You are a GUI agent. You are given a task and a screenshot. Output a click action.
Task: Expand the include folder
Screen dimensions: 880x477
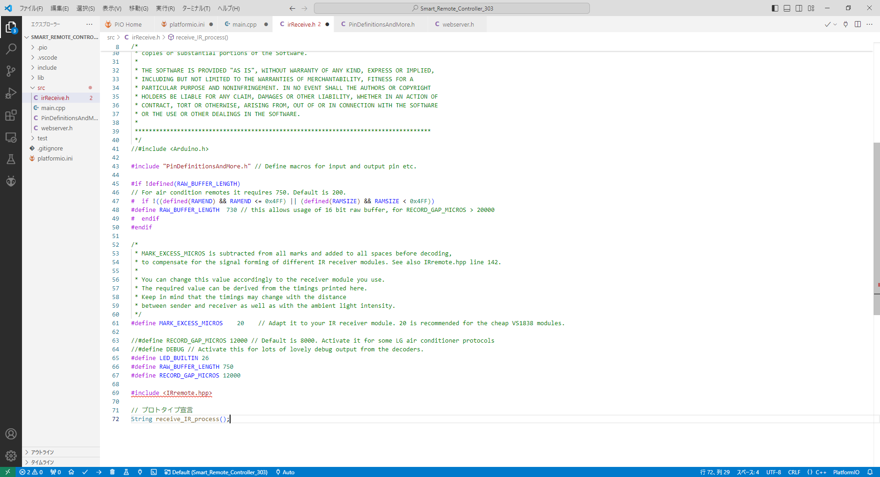[47, 67]
